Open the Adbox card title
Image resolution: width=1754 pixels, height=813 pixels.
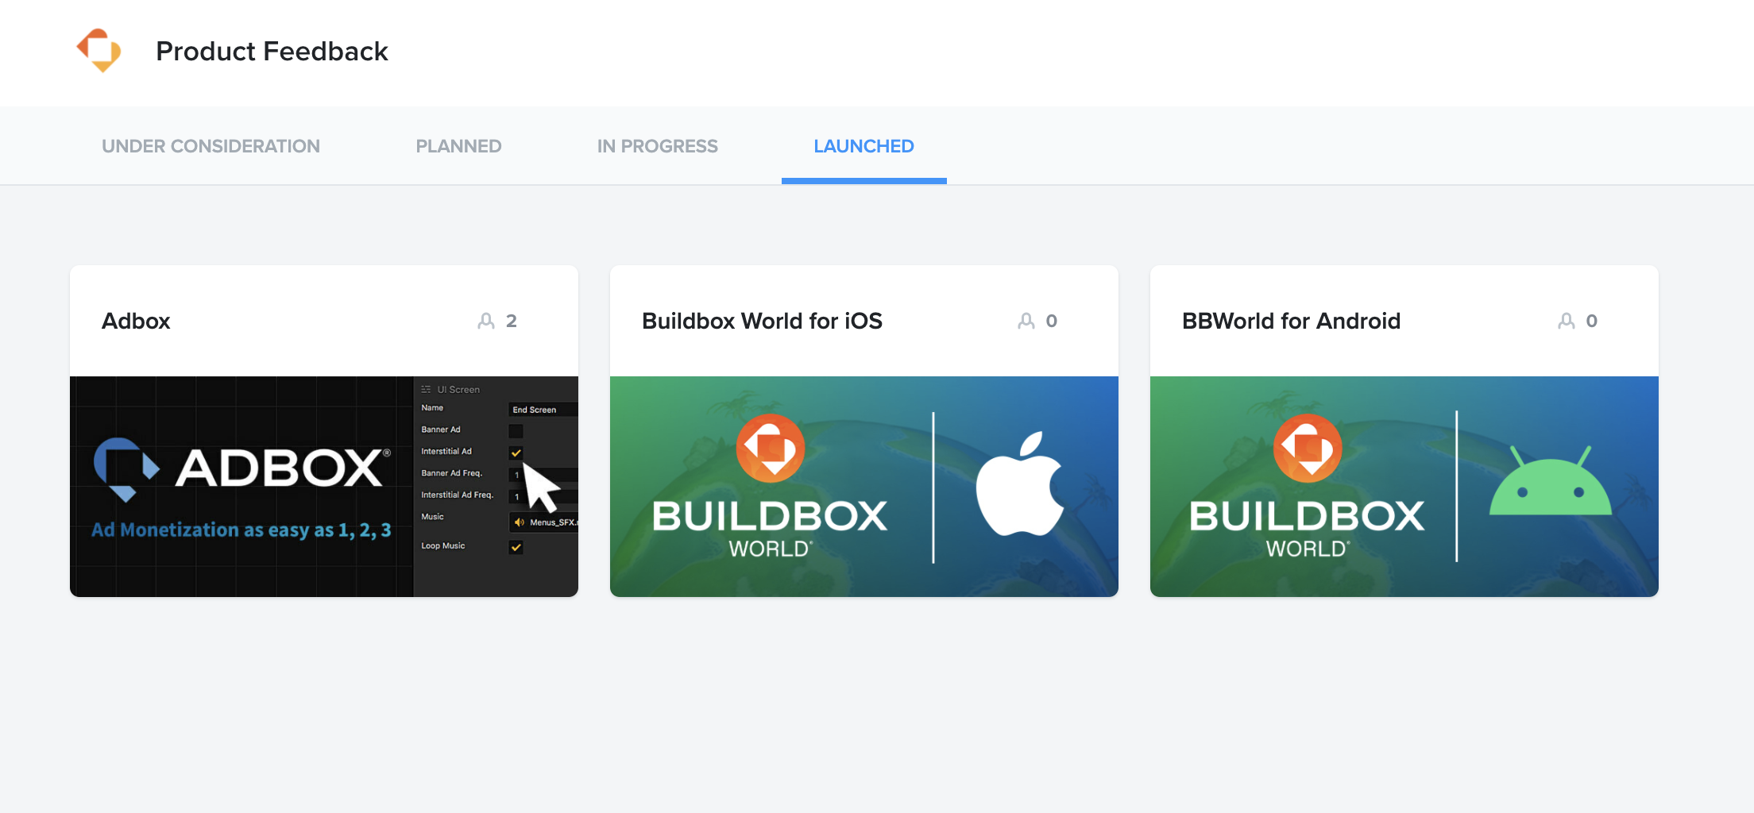(136, 321)
